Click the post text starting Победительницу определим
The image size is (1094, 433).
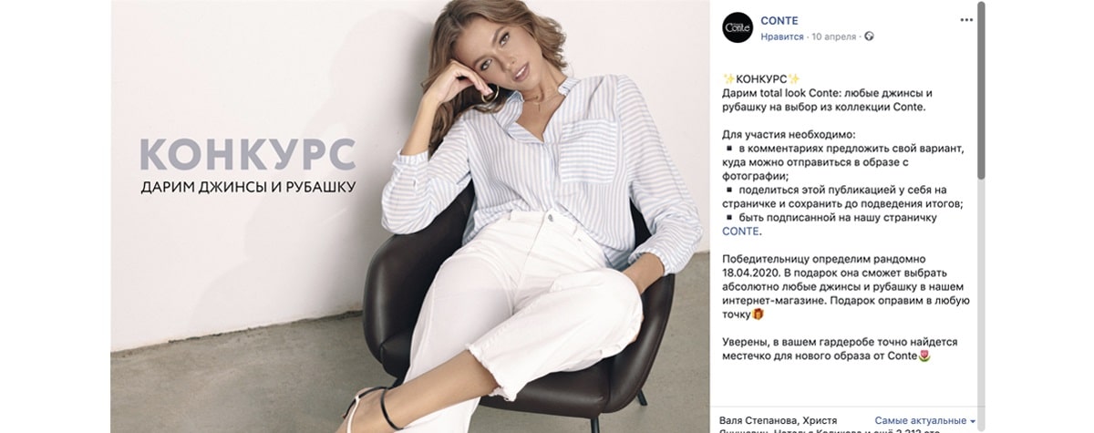pos(845,287)
